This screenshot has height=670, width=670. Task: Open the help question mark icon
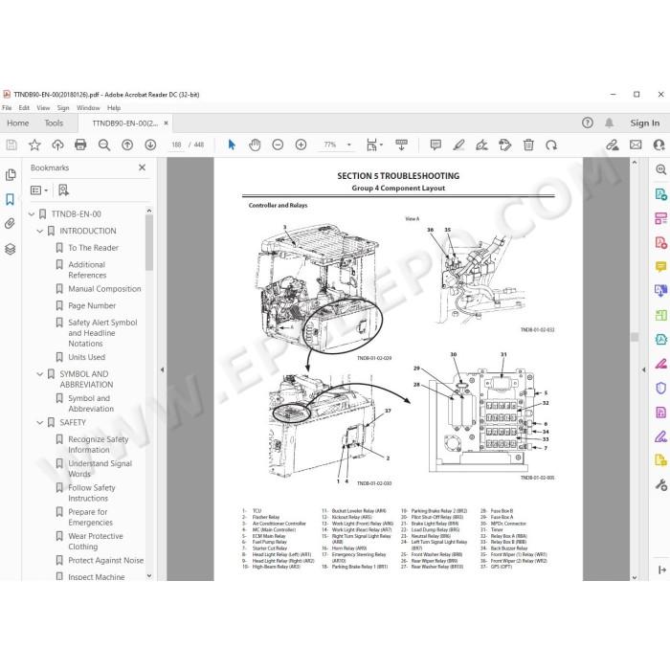coord(588,123)
